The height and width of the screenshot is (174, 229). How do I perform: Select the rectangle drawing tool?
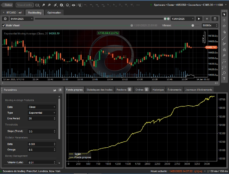tap(224, 67)
